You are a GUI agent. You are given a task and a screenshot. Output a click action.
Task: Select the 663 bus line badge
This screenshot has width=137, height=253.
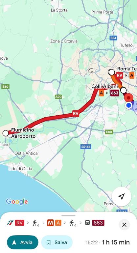click(98, 223)
